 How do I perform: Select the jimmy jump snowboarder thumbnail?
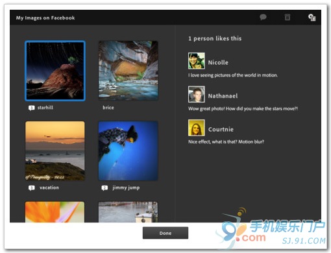pos(128,151)
